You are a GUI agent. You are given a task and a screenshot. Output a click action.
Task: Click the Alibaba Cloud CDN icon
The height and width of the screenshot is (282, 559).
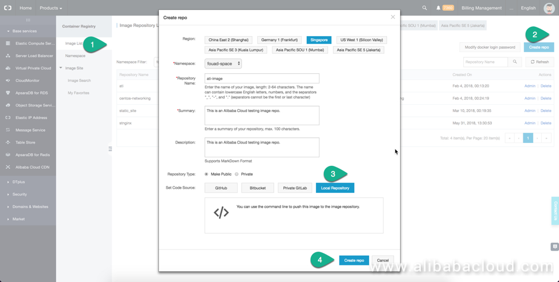tap(8, 167)
